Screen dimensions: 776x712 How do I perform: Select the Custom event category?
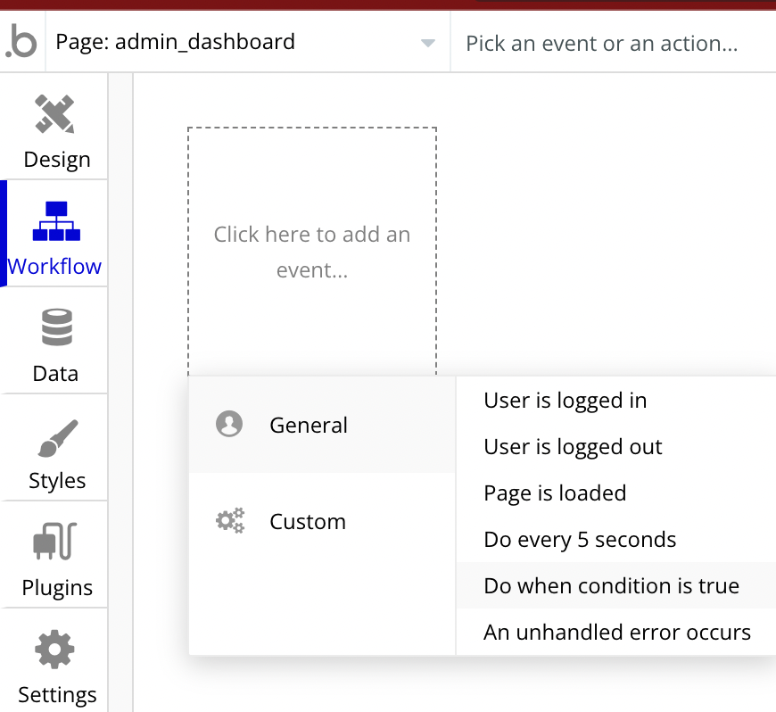322,521
